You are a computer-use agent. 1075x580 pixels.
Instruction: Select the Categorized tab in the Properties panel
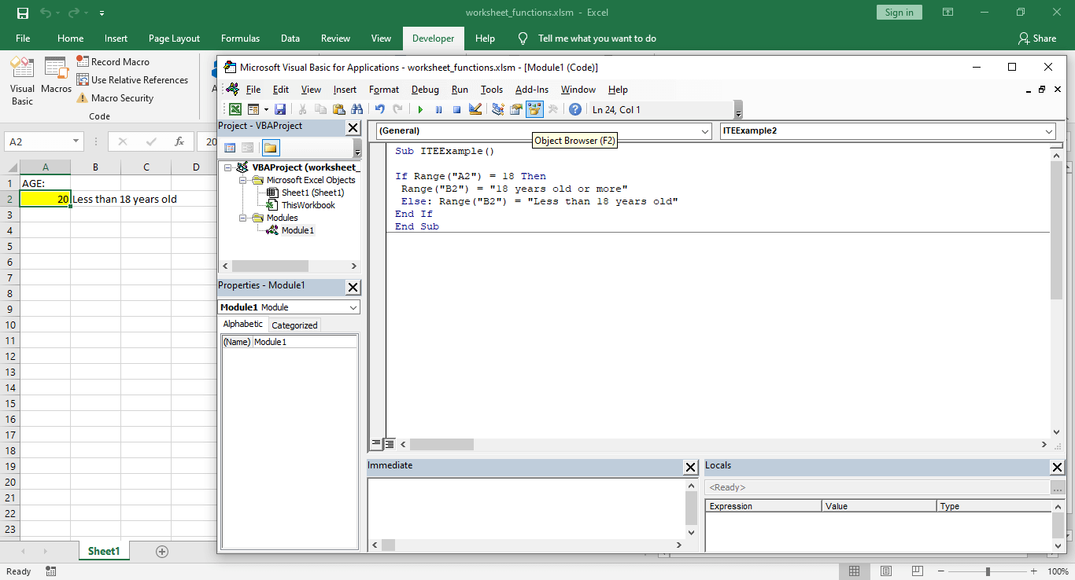294,325
